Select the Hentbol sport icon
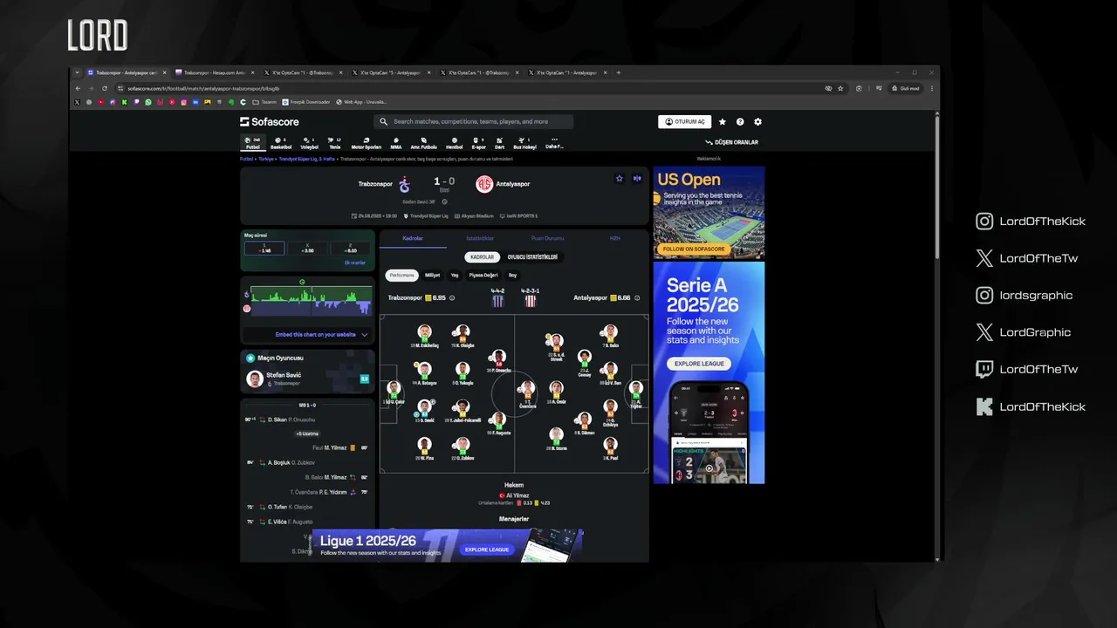This screenshot has width=1117, height=628. (x=455, y=143)
